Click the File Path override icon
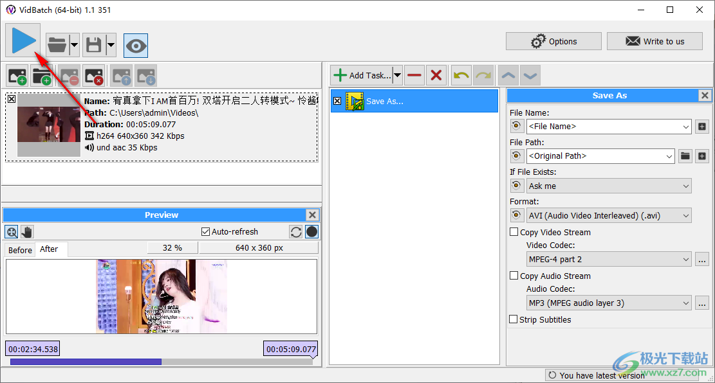Screen dimensions: 715x383 516,156
